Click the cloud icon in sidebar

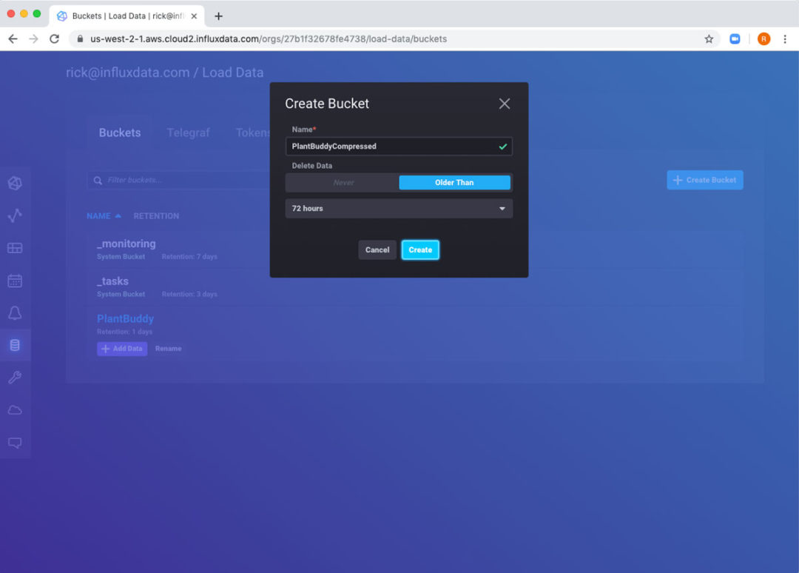[x=15, y=410]
